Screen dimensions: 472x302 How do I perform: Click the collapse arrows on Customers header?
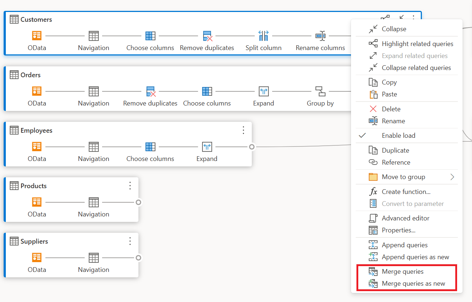click(x=402, y=17)
